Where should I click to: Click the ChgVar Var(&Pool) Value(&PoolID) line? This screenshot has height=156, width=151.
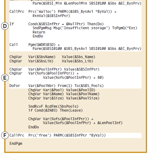point(62,90)
